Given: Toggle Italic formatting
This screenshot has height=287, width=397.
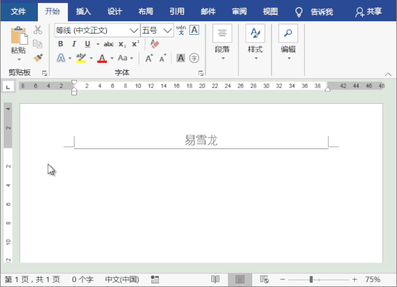Looking at the screenshot, I should point(74,43).
